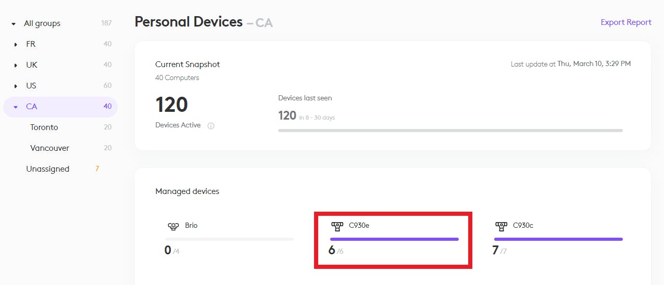Expand the US group arrow
664x285 pixels.
point(16,86)
